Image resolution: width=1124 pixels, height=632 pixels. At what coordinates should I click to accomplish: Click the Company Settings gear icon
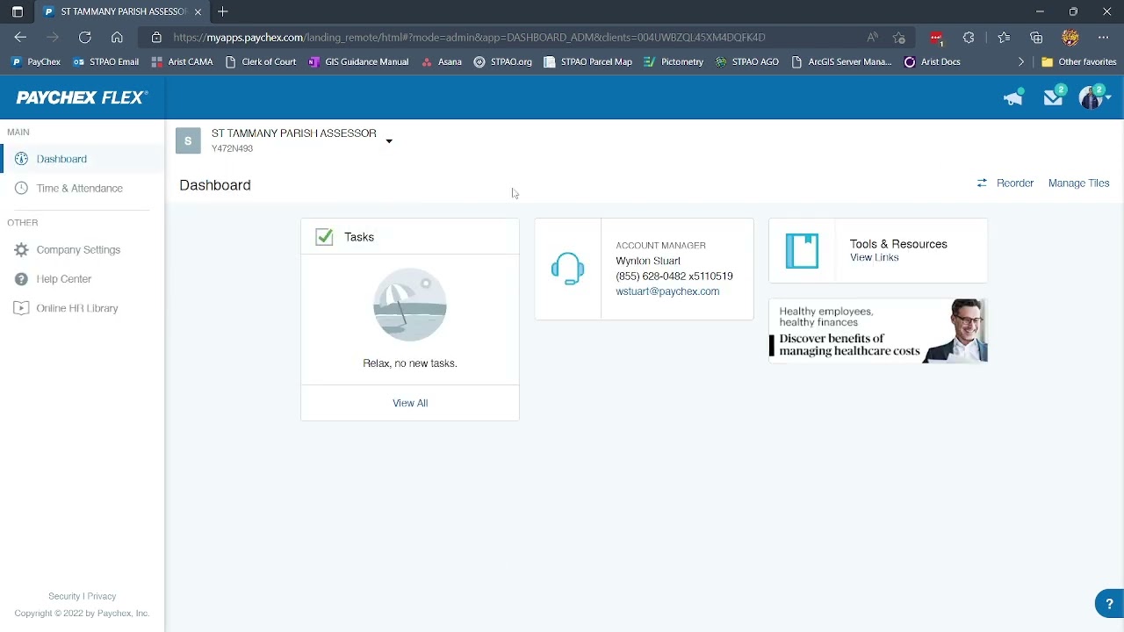(21, 250)
